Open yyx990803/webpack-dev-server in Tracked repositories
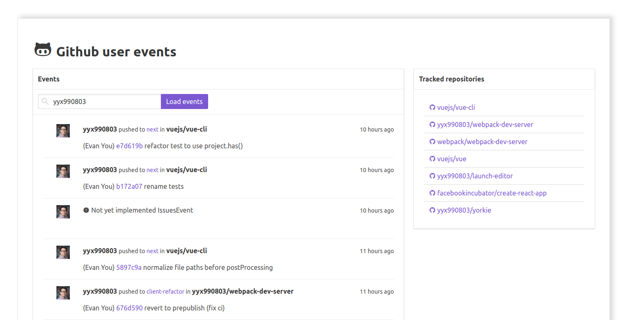Screen dimensions: 629x320 (x=485, y=124)
